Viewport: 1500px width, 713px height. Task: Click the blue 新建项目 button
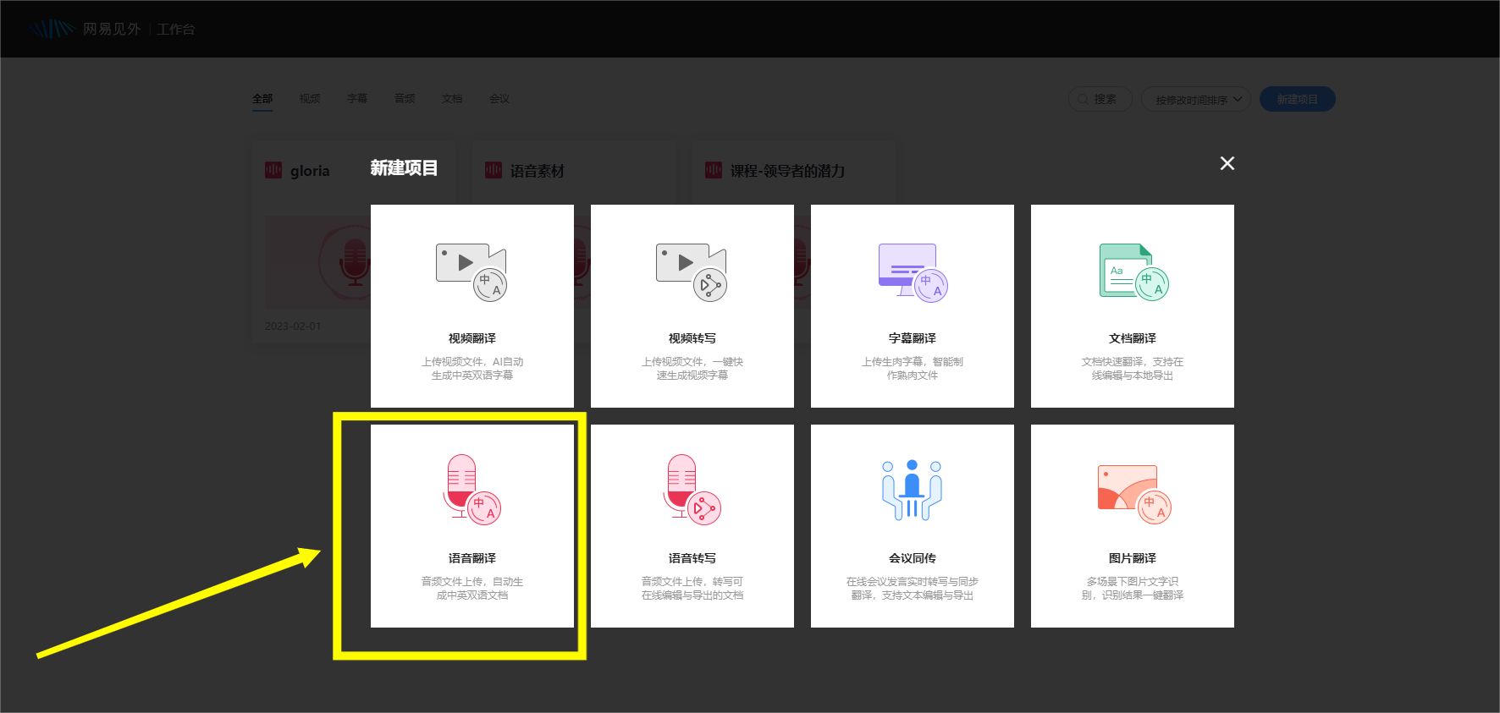click(x=1298, y=99)
